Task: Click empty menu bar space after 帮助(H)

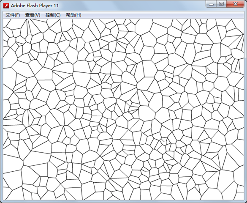Action: (x=162, y=15)
